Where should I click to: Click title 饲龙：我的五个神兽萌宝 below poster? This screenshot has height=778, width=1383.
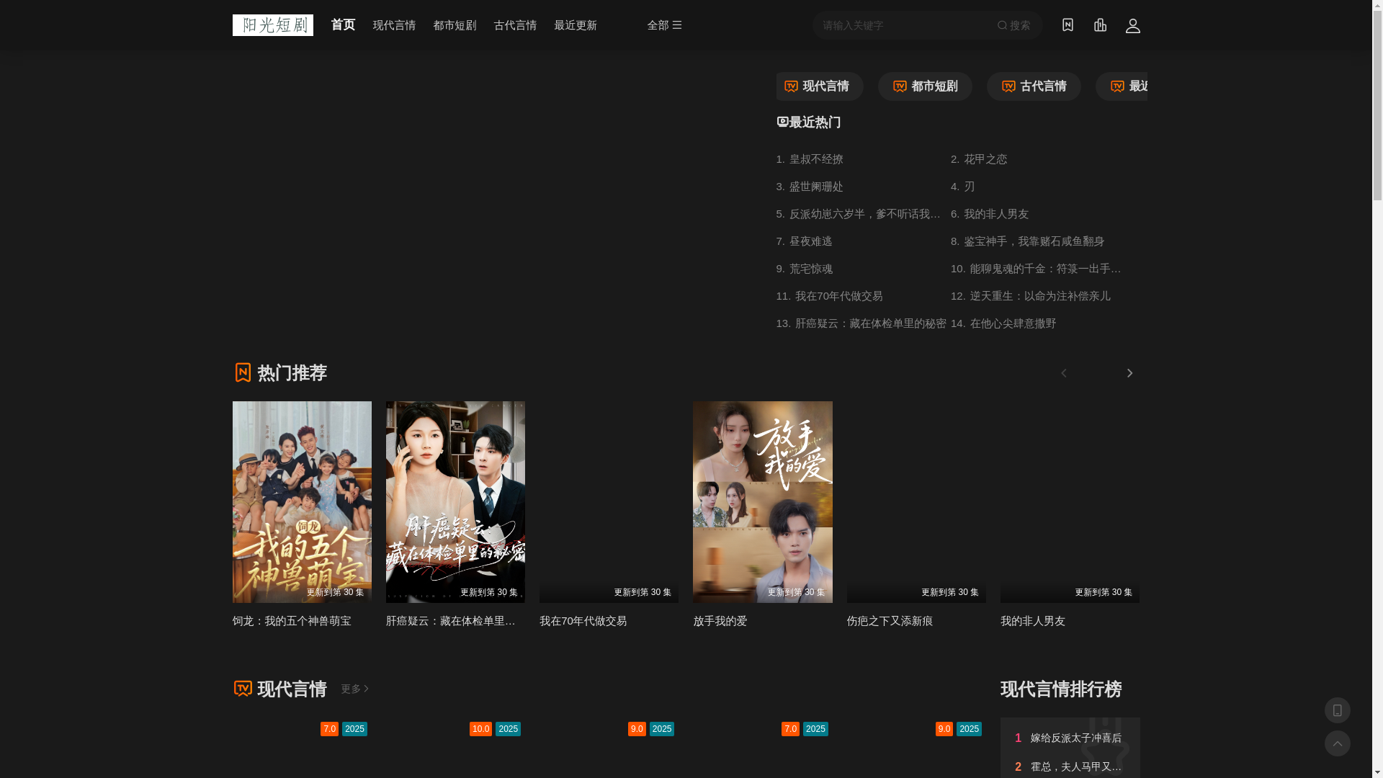click(292, 621)
